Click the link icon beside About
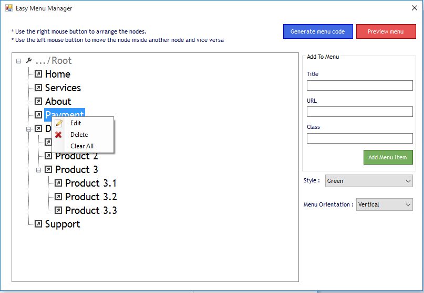This screenshot has width=424, height=293. pos(38,101)
